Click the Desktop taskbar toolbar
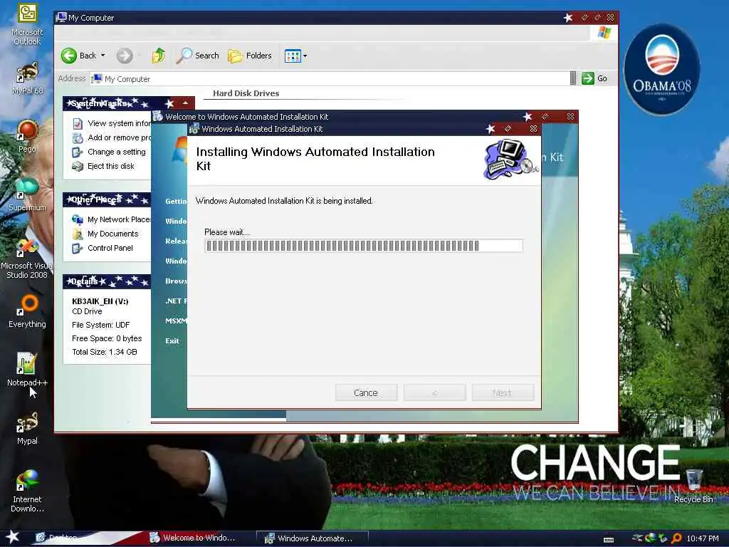729x547 pixels. click(57, 538)
